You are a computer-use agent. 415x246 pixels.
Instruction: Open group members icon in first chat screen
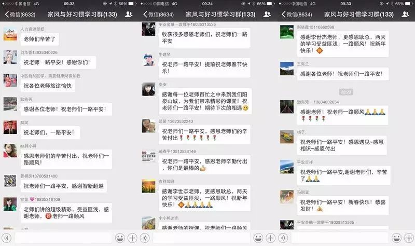click(129, 15)
